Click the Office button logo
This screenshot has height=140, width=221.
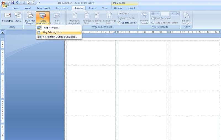[x=5, y=4]
